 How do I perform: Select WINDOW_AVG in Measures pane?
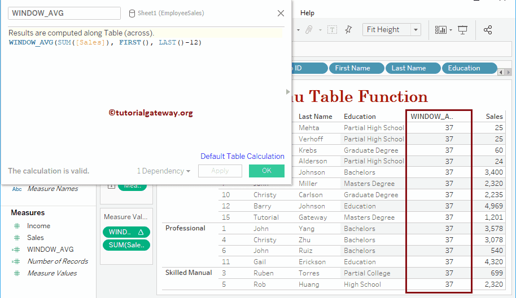[50, 250]
